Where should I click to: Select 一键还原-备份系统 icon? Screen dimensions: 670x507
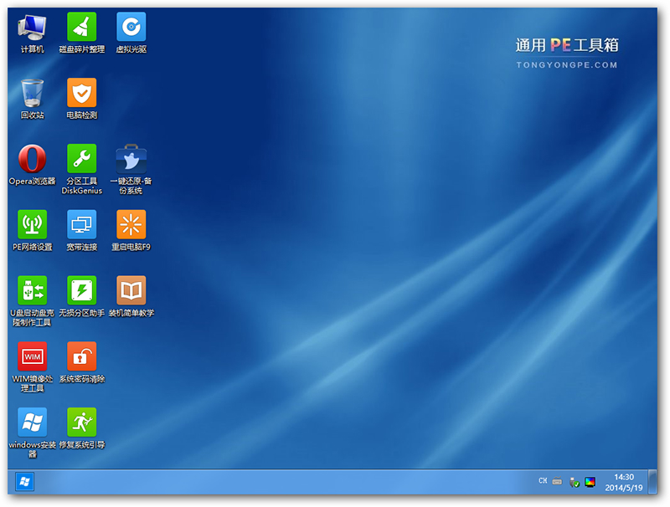tap(131, 159)
